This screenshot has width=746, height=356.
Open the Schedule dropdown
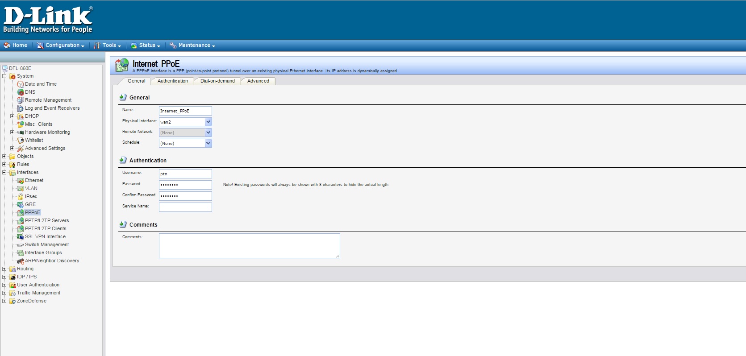(x=208, y=143)
